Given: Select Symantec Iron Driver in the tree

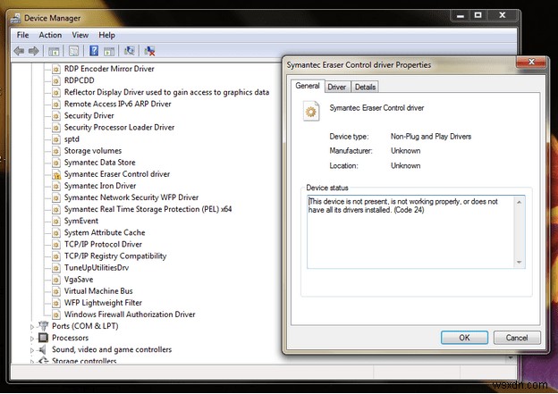Looking at the screenshot, I should (99, 186).
